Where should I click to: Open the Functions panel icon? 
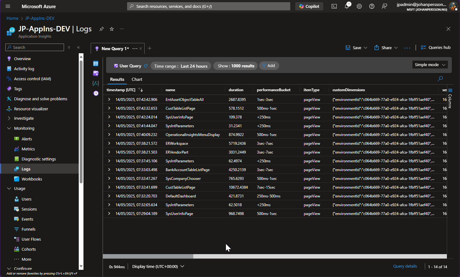coord(96,83)
